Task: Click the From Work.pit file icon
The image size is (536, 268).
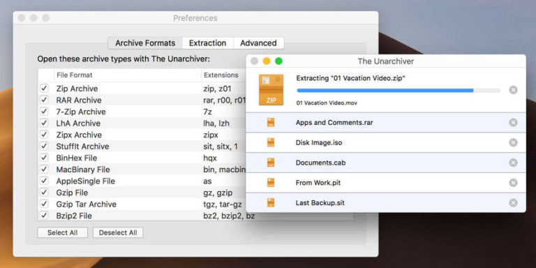Action: (271, 183)
